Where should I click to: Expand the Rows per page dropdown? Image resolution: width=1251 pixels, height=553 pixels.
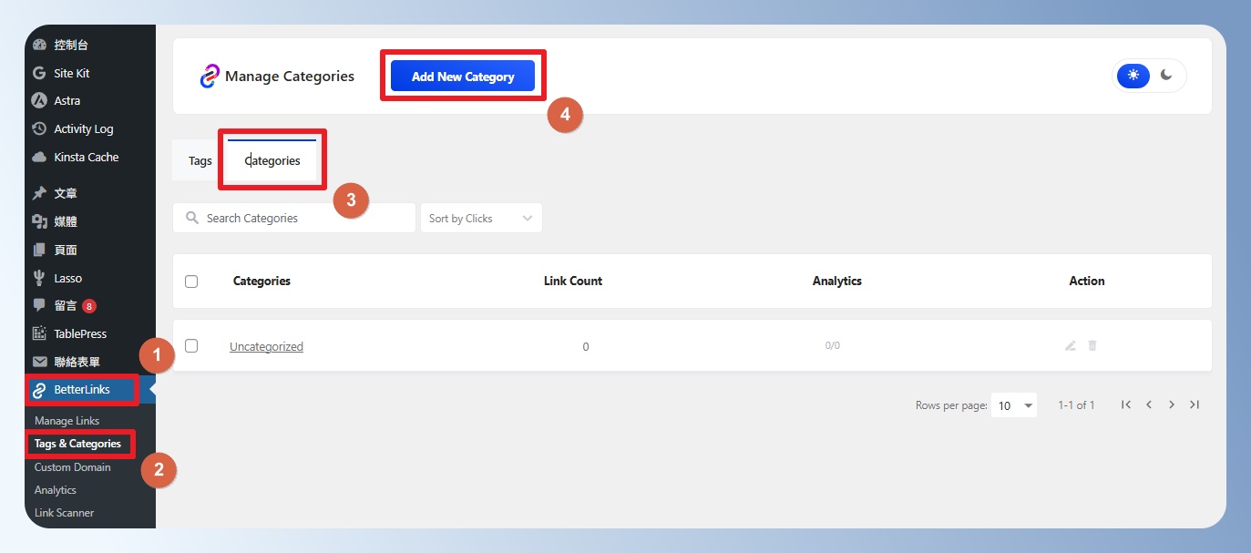(x=1015, y=405)
